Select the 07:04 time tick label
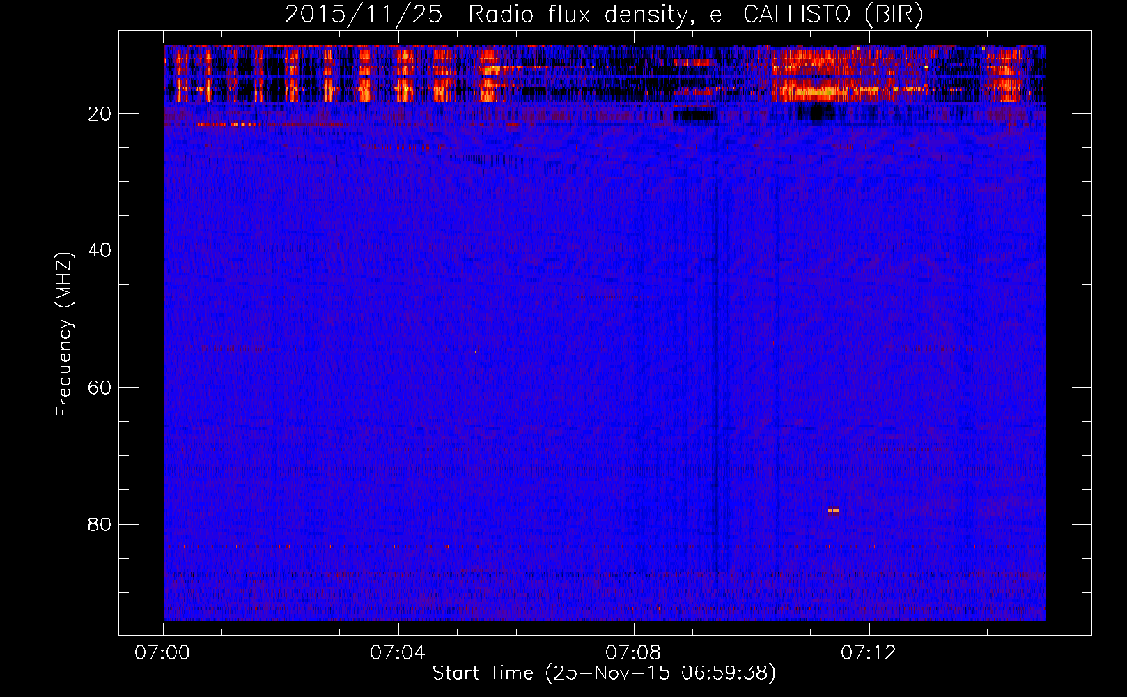1127x697 pixels. tap(398, 653)
